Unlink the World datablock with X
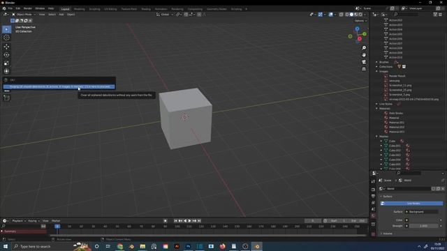 point(442,189)
